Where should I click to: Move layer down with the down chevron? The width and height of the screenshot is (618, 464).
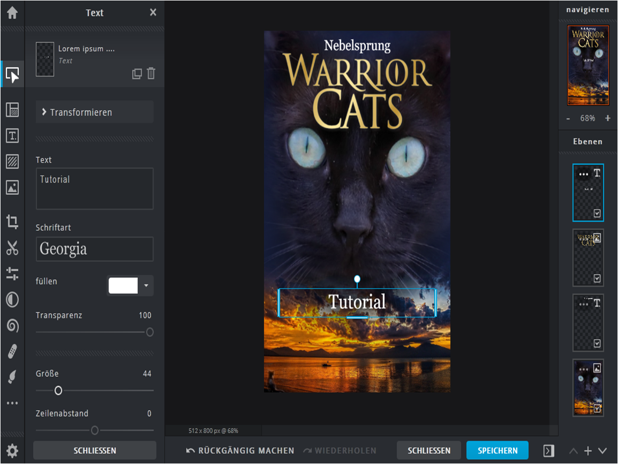tap(602, 451)
